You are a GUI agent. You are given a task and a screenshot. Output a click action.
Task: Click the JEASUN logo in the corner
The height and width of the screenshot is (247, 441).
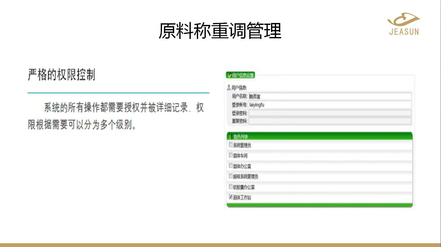404,24
